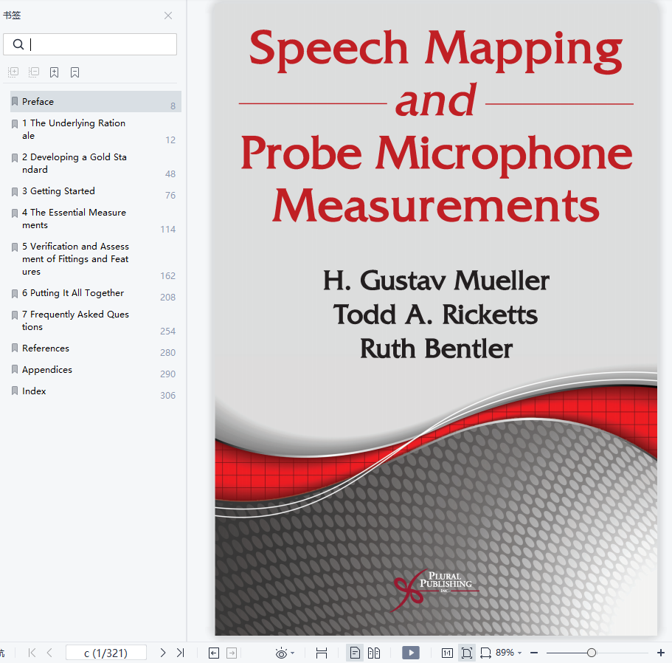Click bookmark flag icon beside Getting Started
This screenshot has height=663, width=672.
tap(15, 192)
